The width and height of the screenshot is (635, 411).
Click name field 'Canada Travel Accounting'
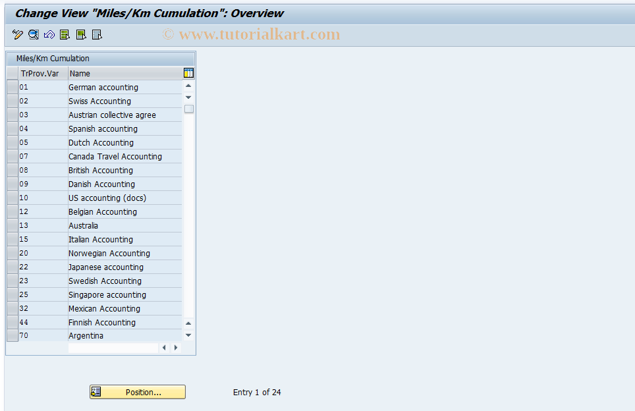(x=124, y=156)
